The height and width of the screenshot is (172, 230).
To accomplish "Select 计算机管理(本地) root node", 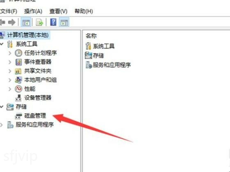I will [28, 35].
